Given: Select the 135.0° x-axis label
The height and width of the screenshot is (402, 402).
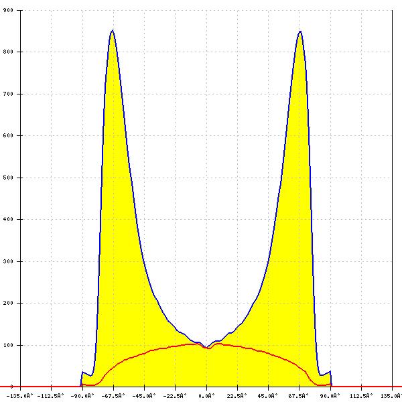Looking at the screenshot, I should tap(391, 395).
